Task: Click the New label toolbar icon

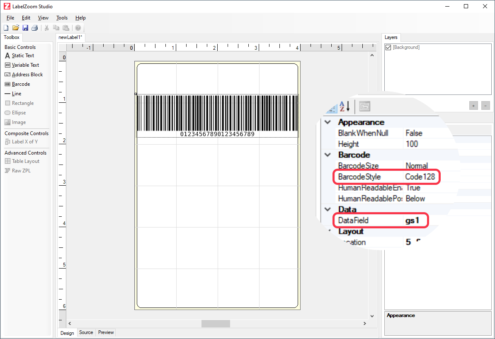Action: pyautogui.click(x=6, y=28)
